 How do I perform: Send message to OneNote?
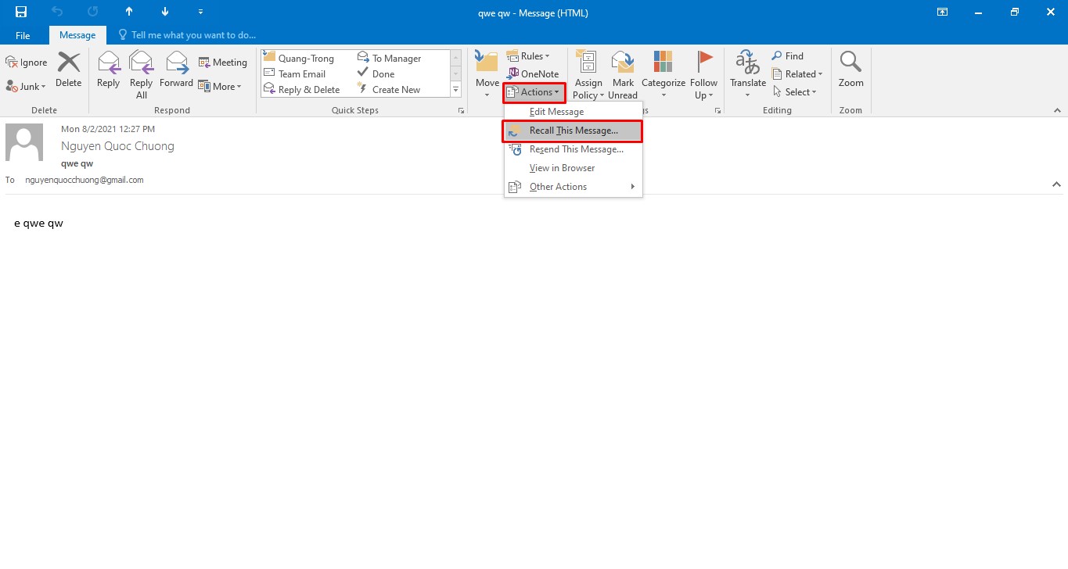[533, 74]
